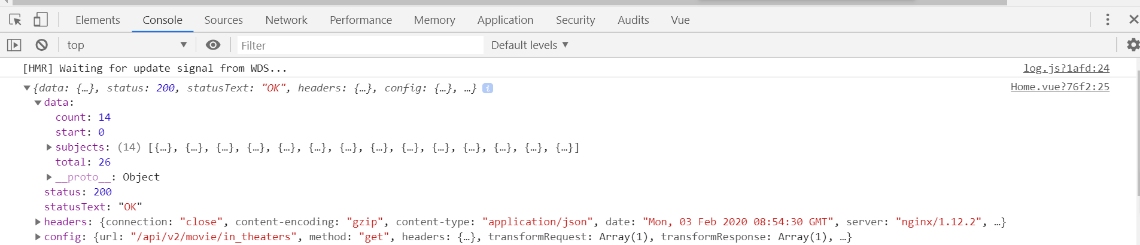Viewport: 1140px width, 245px height.
Task: Click the total: 26 property
Action: point(83,162)
